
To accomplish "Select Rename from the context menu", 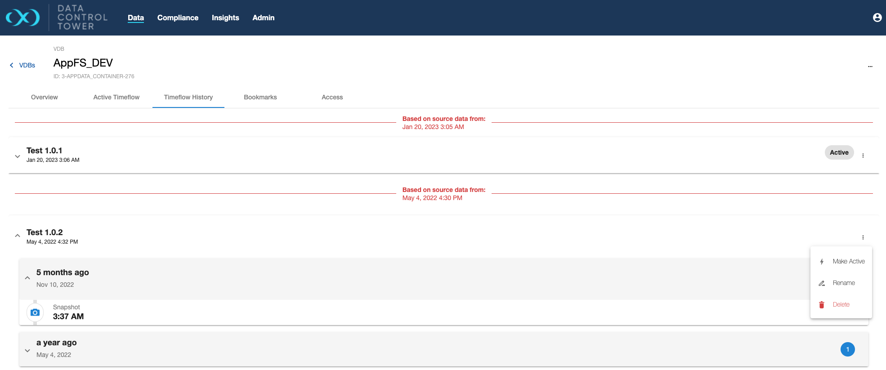I will pyautogui.click(x=843, y=283).
